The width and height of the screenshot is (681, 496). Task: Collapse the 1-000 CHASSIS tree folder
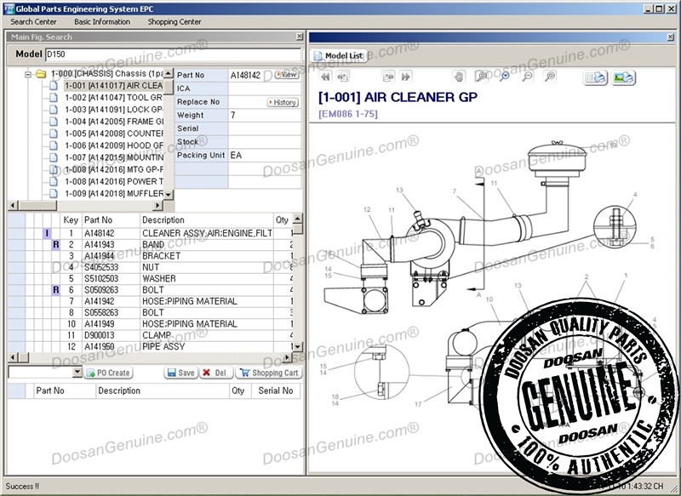click(x=28, y=74)
